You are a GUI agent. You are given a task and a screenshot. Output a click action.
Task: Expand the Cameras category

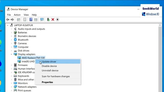pos(12,43)
